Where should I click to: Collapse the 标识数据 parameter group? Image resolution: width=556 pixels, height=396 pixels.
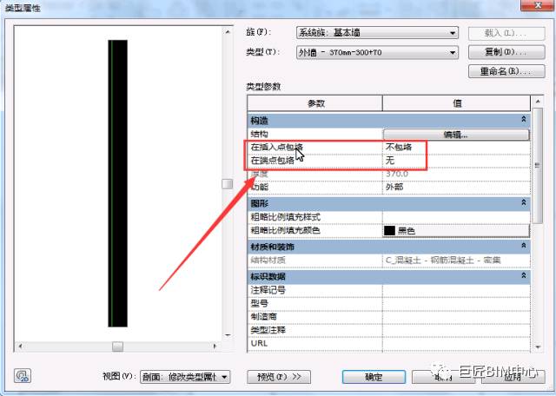(523, 275)
